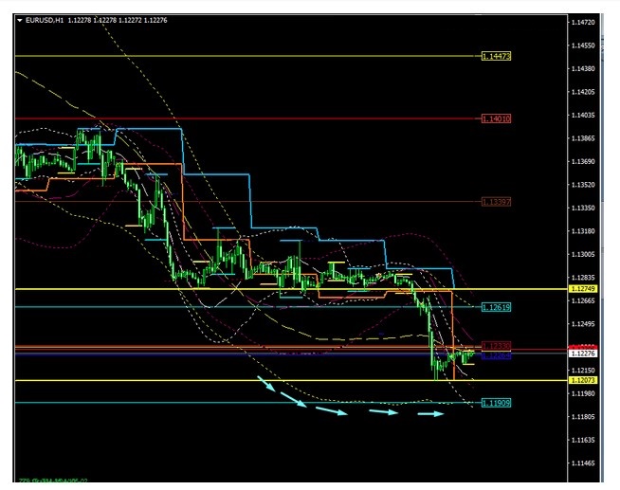Click the 1.14205 tick on price axis

point(583,93)
